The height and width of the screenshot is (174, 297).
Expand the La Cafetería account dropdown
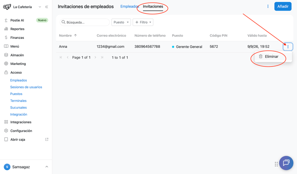coord(40,7)
